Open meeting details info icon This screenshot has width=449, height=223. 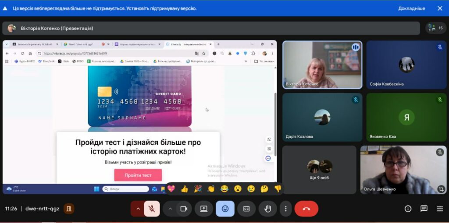[x=408, y=209]
